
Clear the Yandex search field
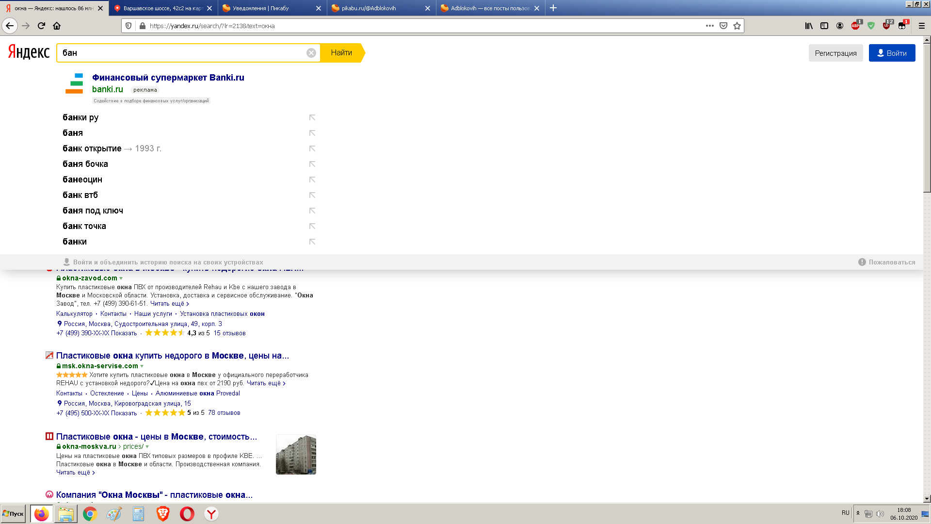pyautogui.click(x=311, y=53)
